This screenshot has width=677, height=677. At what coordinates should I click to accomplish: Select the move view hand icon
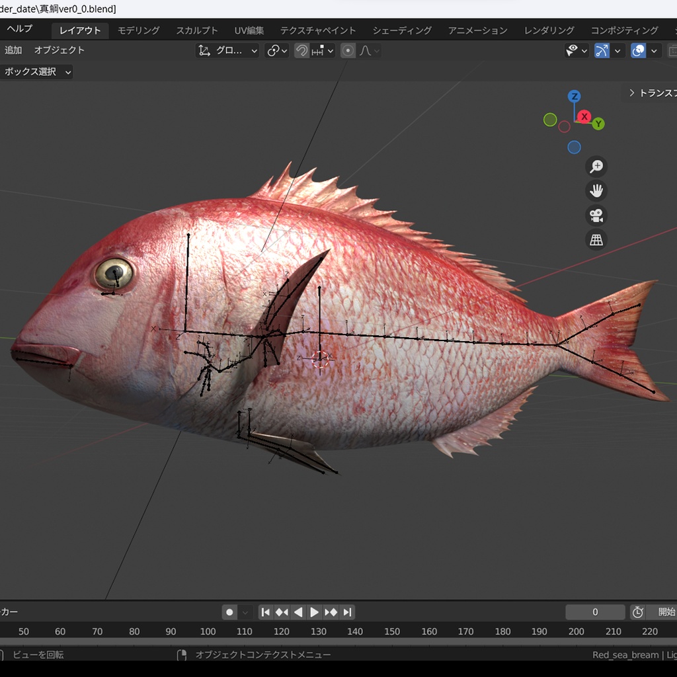coord(596,190)
